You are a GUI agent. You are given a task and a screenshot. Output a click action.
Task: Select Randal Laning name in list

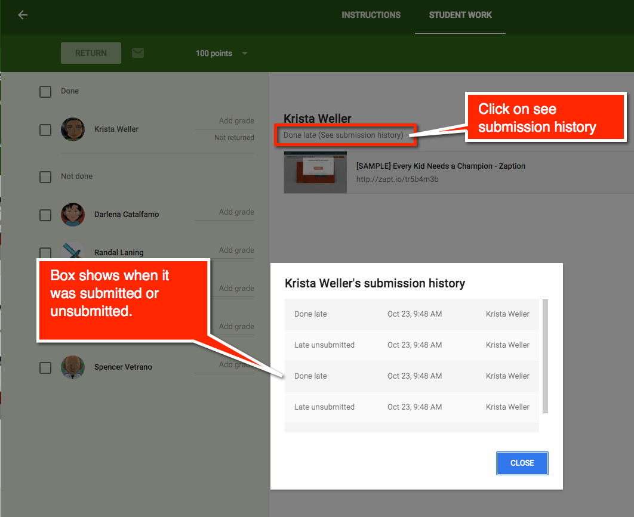pyautogui.click(x=119, y=252)
